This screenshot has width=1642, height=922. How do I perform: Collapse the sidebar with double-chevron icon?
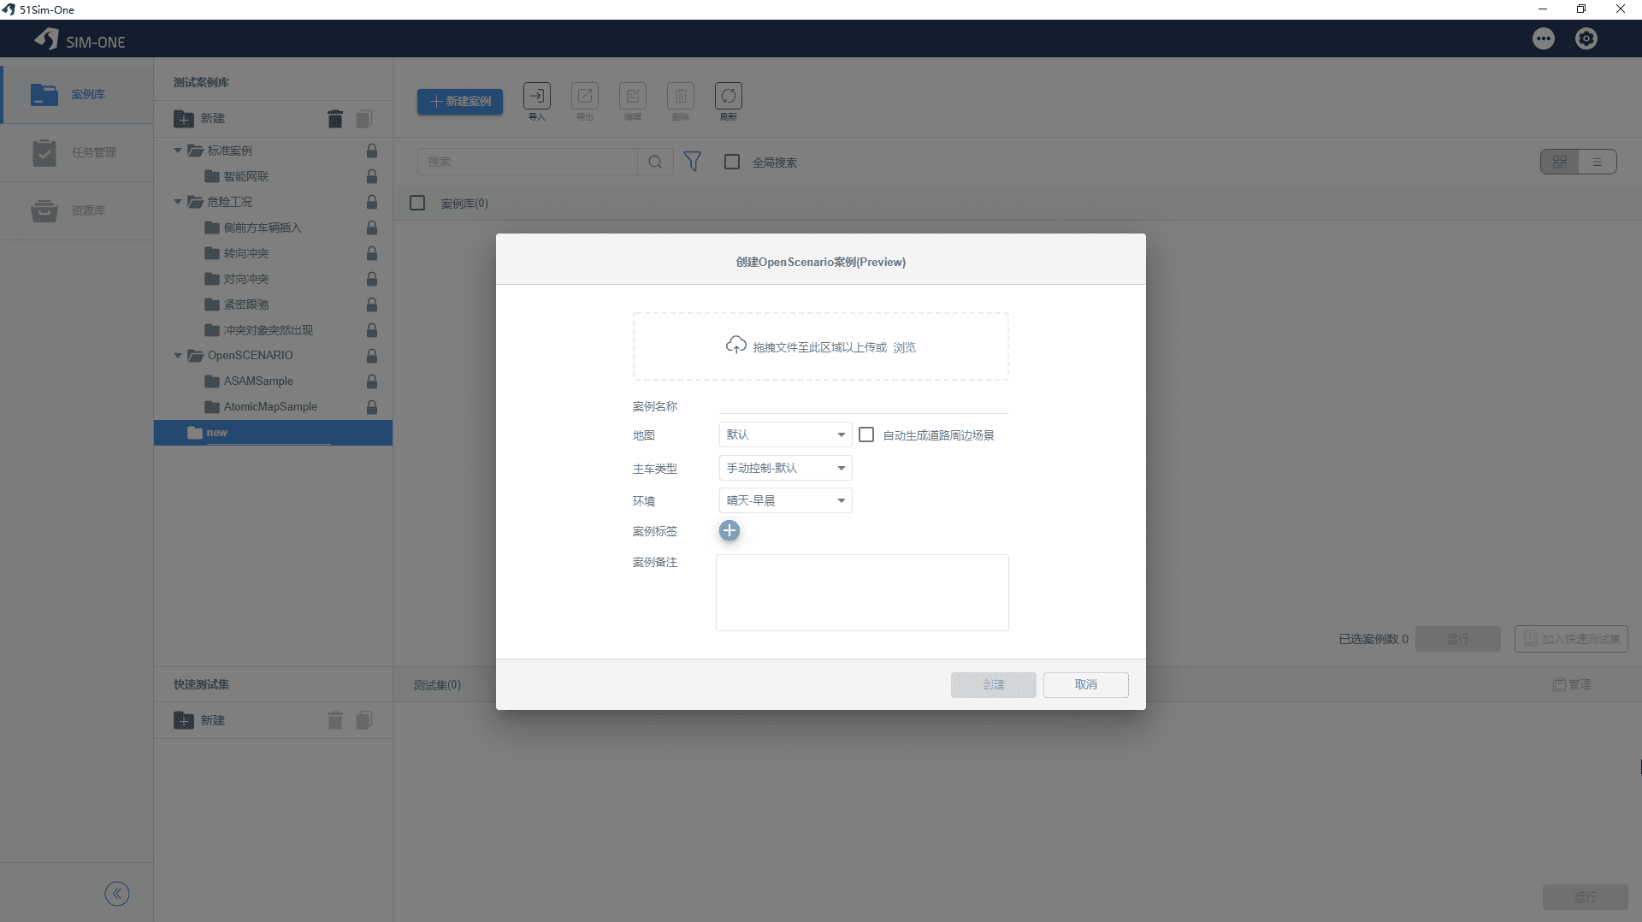pyautogui.click(x=117, y=894)
